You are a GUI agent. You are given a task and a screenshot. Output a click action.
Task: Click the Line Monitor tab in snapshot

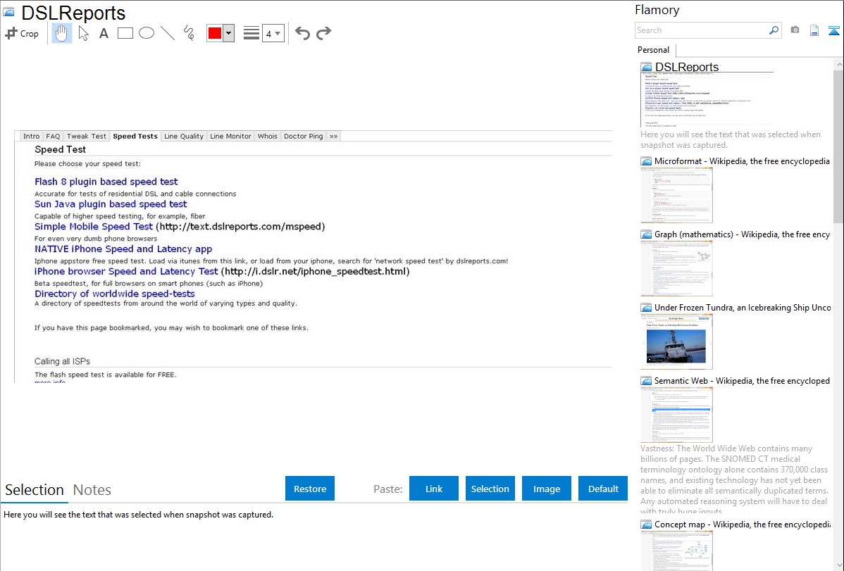pos(230,136)
